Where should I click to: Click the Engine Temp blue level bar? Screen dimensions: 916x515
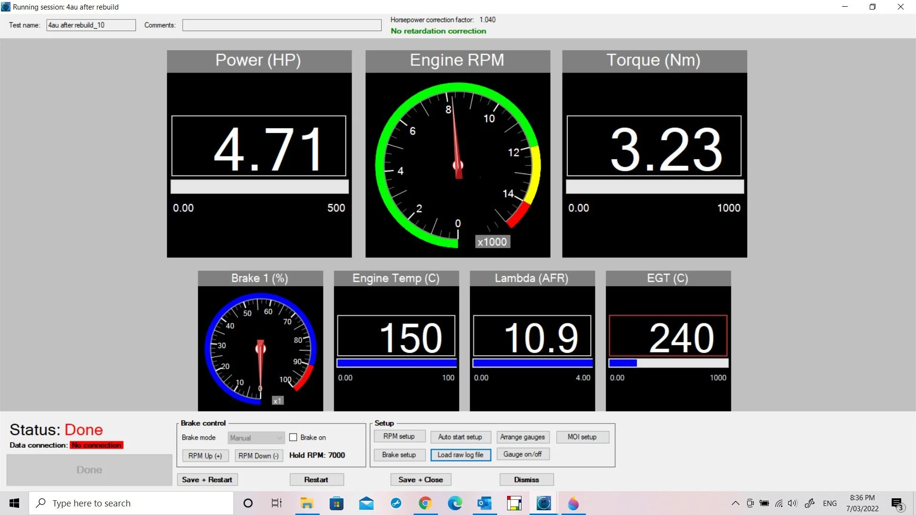(x=396, y=363)
